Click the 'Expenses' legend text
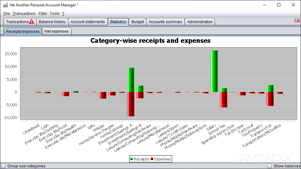Viewport: 301px width, 169px height. tap(162, 159)
